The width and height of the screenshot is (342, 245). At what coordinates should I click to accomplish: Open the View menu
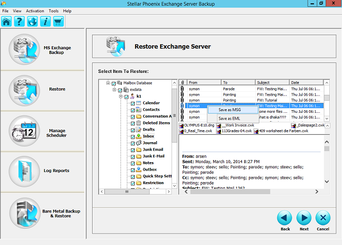17,11
